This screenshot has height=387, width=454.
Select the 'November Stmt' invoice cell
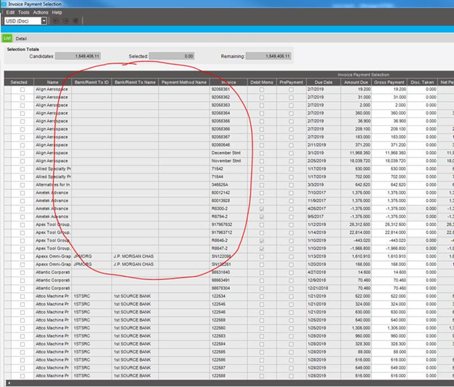tap(228, 161)
